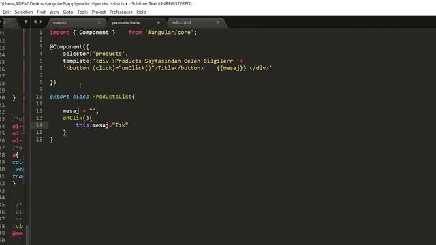The width and height of the screenshot is (436, 245).
Task: Click the 'template' property on line 5
Action: pyautogui.click(x=76, y=61)
